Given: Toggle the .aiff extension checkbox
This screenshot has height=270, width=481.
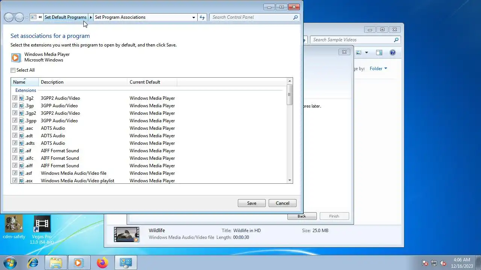Looking at the screenshot, I should pyautogui.click(x=15, y=165).
